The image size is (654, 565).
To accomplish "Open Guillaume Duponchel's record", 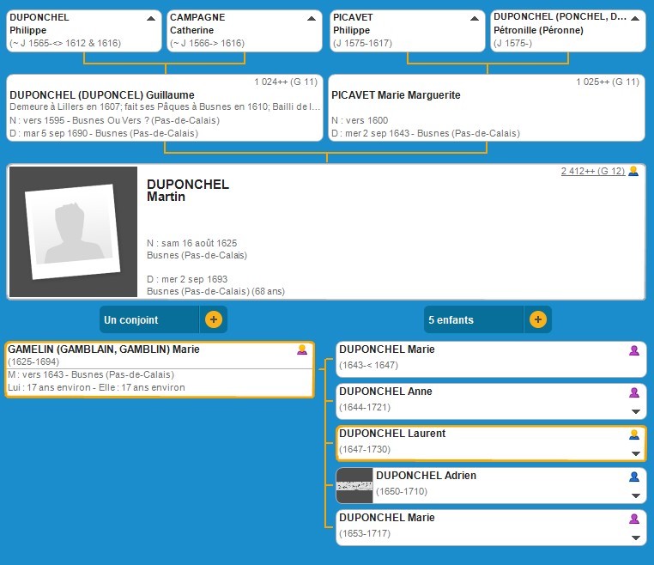I will click(x=102, y=95).
